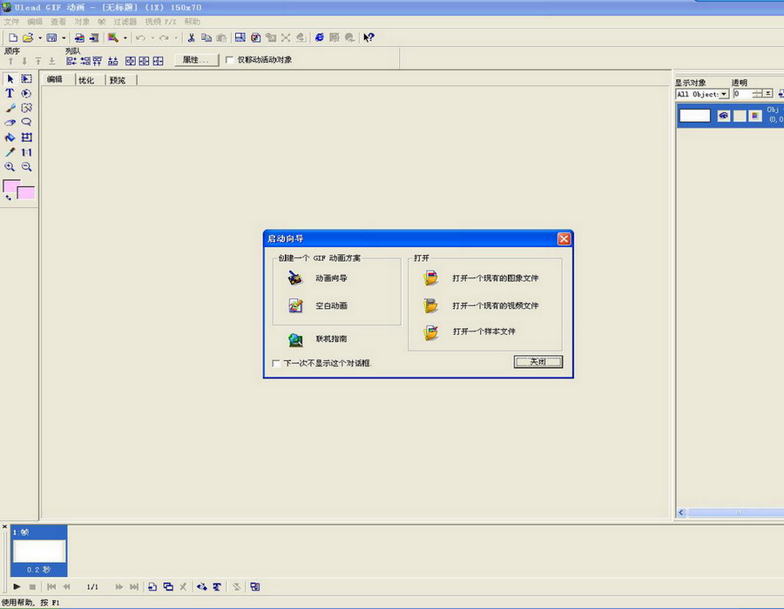Select the Fill bucket tool
The height and width of the screenshot is (609, 784).
click(10, 137)
